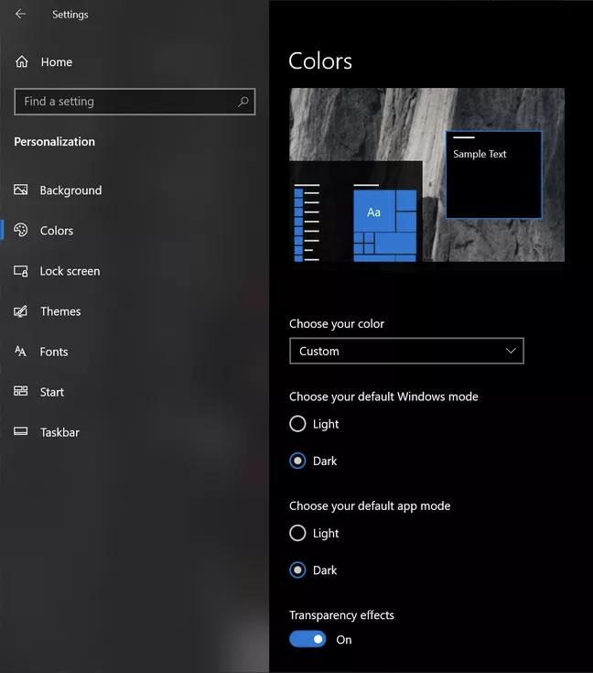Screen dimensions: 593x673
Task: Click the Settings window title
Action: pos(70,15)
